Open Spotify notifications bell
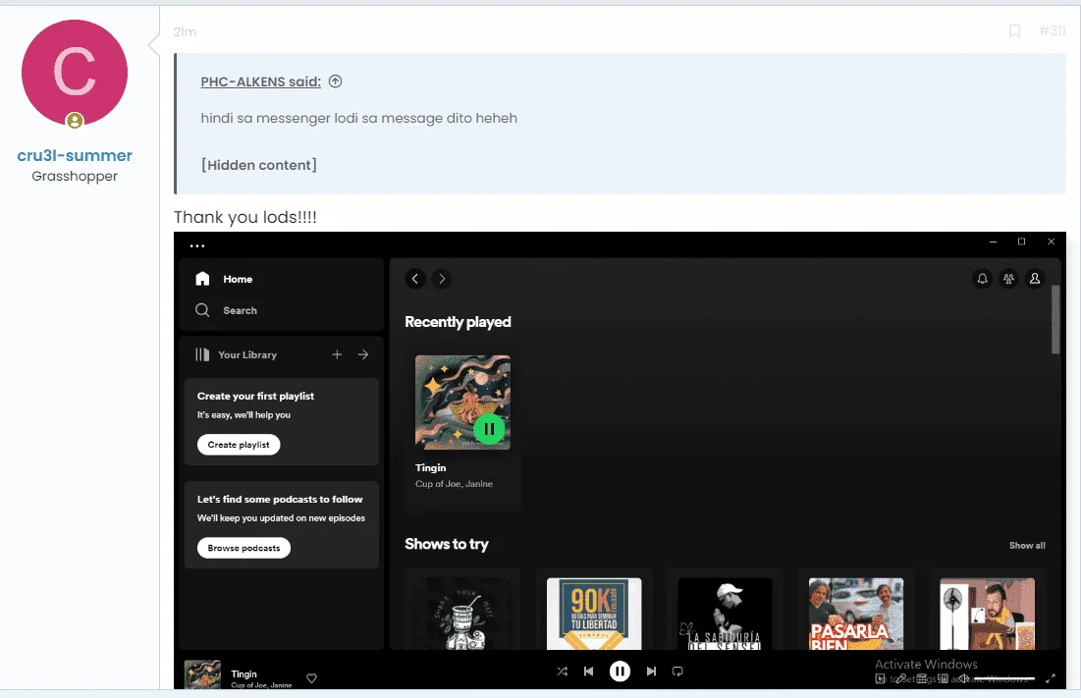 click(983, 279)
